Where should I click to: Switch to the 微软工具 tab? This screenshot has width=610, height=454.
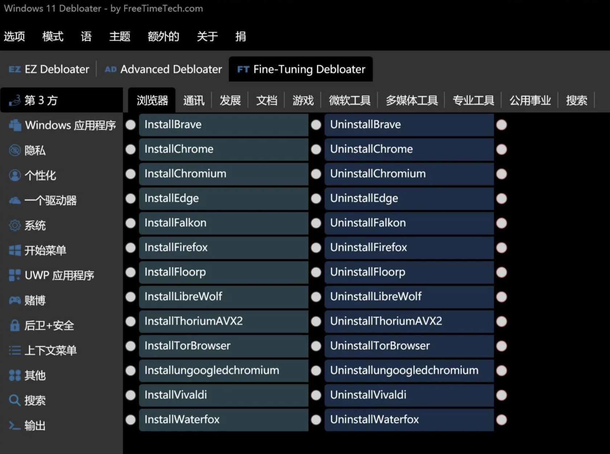coord(349,100)
